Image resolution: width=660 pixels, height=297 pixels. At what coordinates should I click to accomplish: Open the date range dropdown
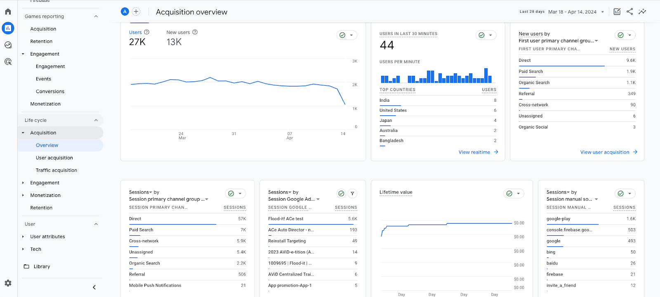point(576,12)
